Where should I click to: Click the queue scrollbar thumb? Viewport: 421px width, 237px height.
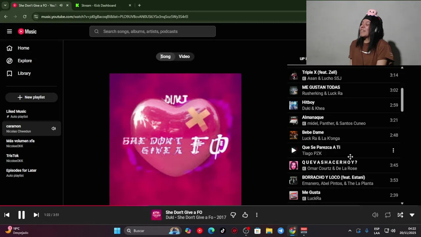(x=402, y=100)
